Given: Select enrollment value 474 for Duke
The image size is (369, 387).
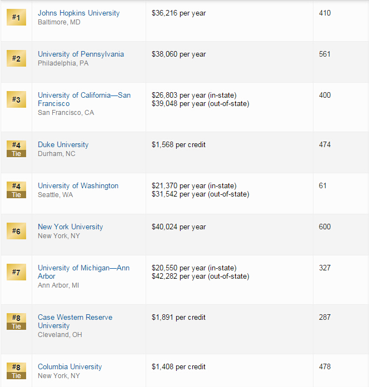Looking at the screenshot, I should [325, 144].
